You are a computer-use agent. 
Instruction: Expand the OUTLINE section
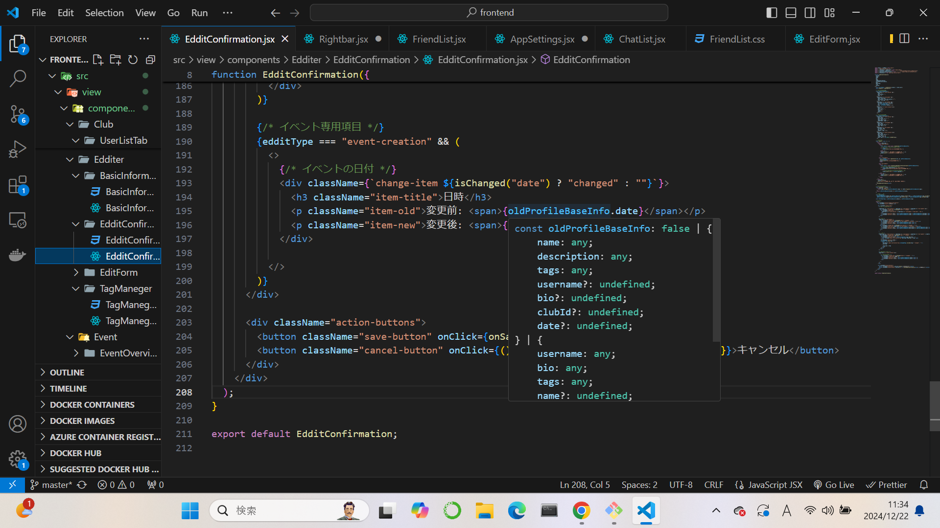pyautogui.click(x=67, y=373)
